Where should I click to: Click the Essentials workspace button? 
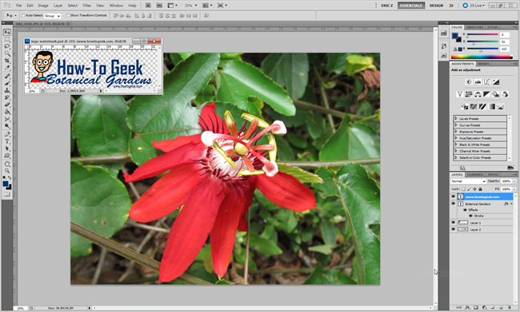(411, 6)
